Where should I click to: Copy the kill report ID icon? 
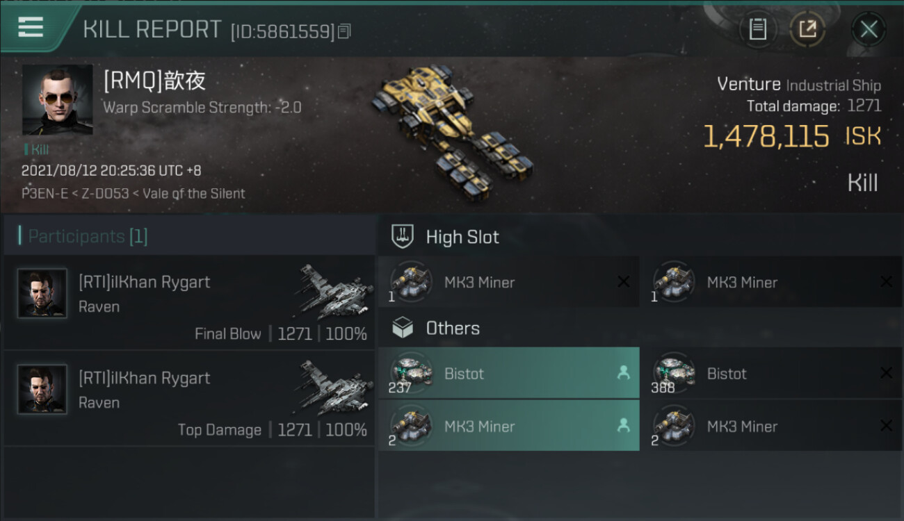pyautogui.click(x=345, y=31)
